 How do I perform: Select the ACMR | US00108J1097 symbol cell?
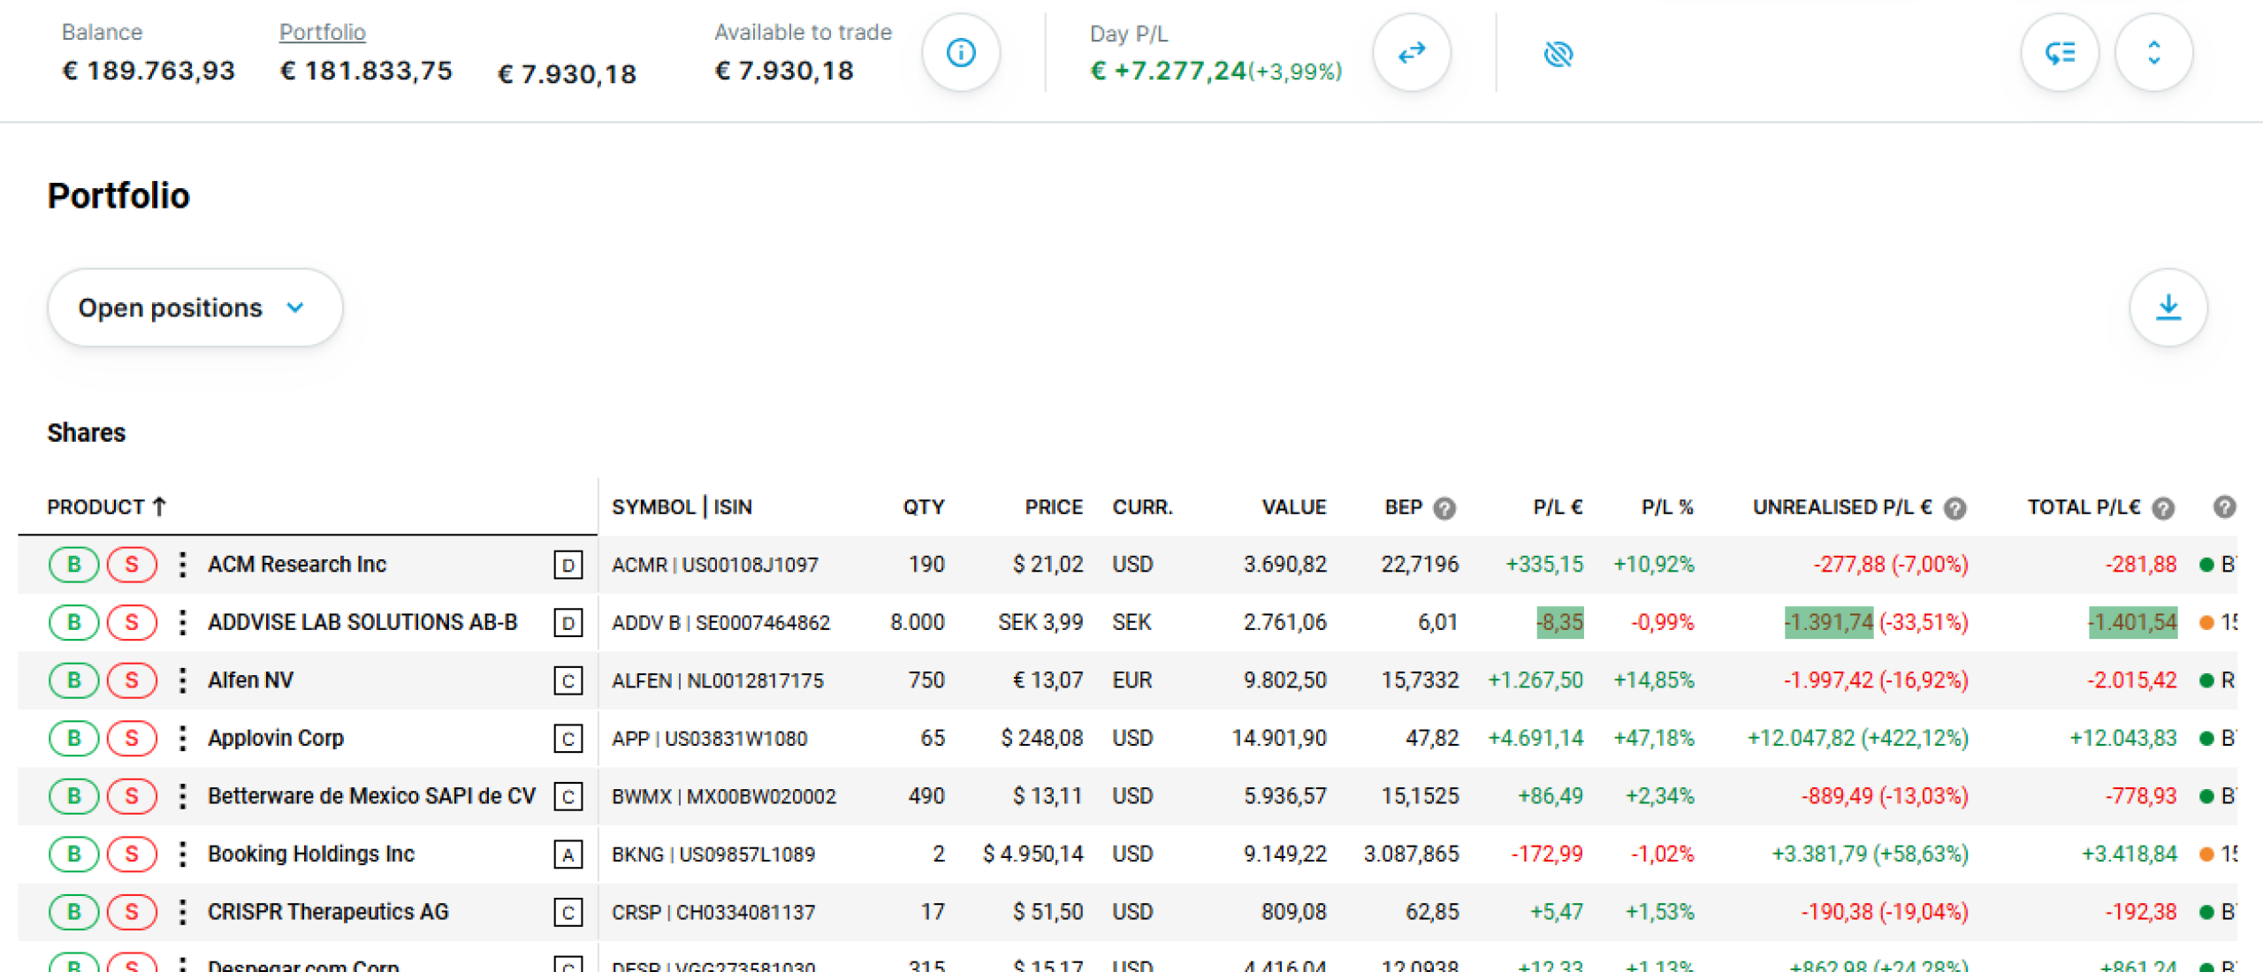click(715, 565)
